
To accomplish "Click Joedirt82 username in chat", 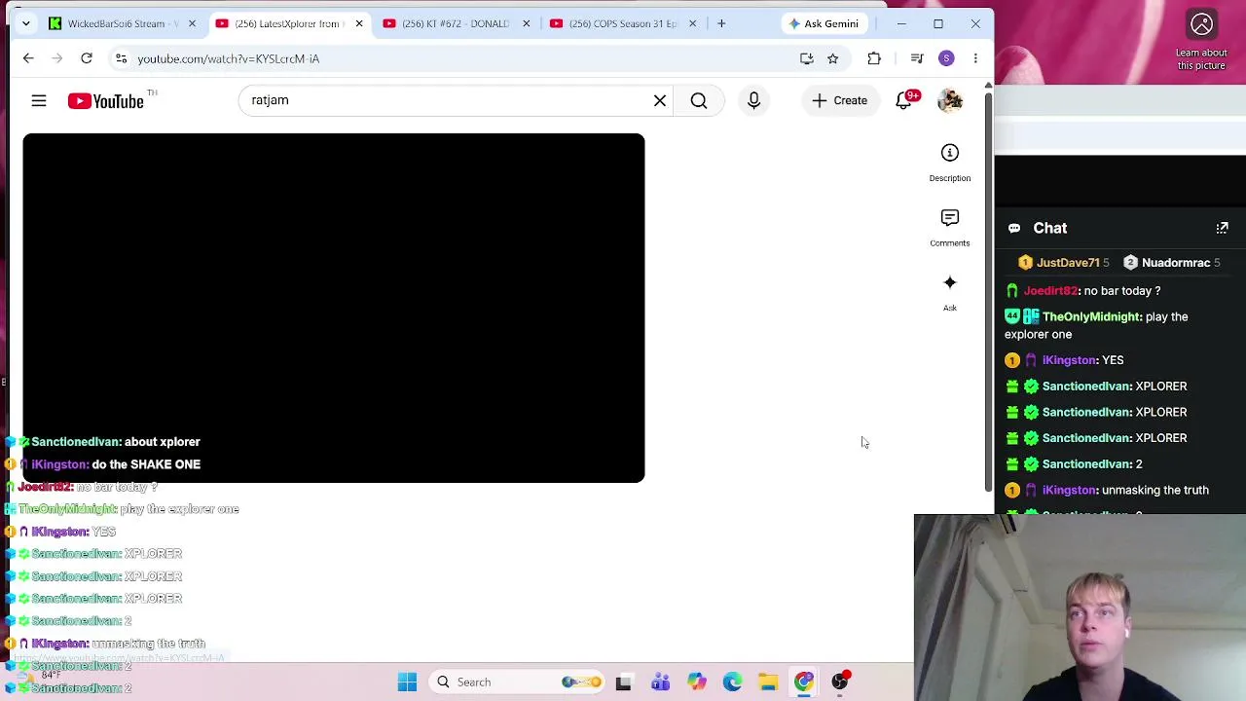I will point(1051,291).
